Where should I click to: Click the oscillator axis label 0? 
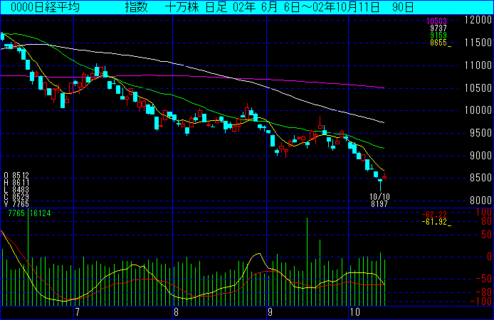pos(489,257)
